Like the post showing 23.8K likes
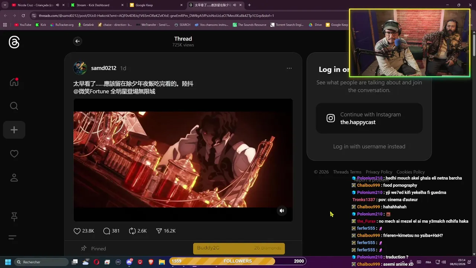Image resolution: width=476 pixels, height=268 pixels. tap(84, 231)
